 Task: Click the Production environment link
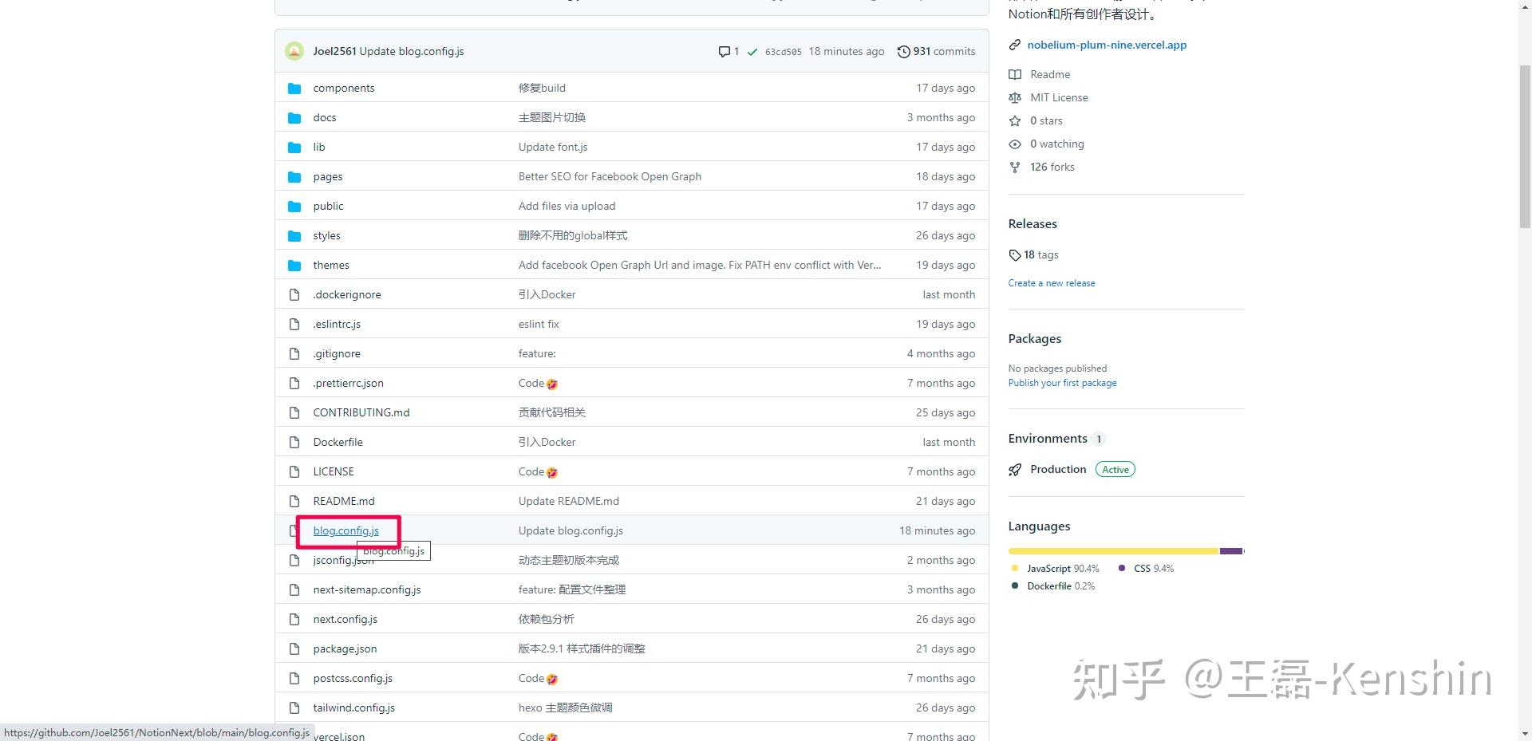(1057, 469)
